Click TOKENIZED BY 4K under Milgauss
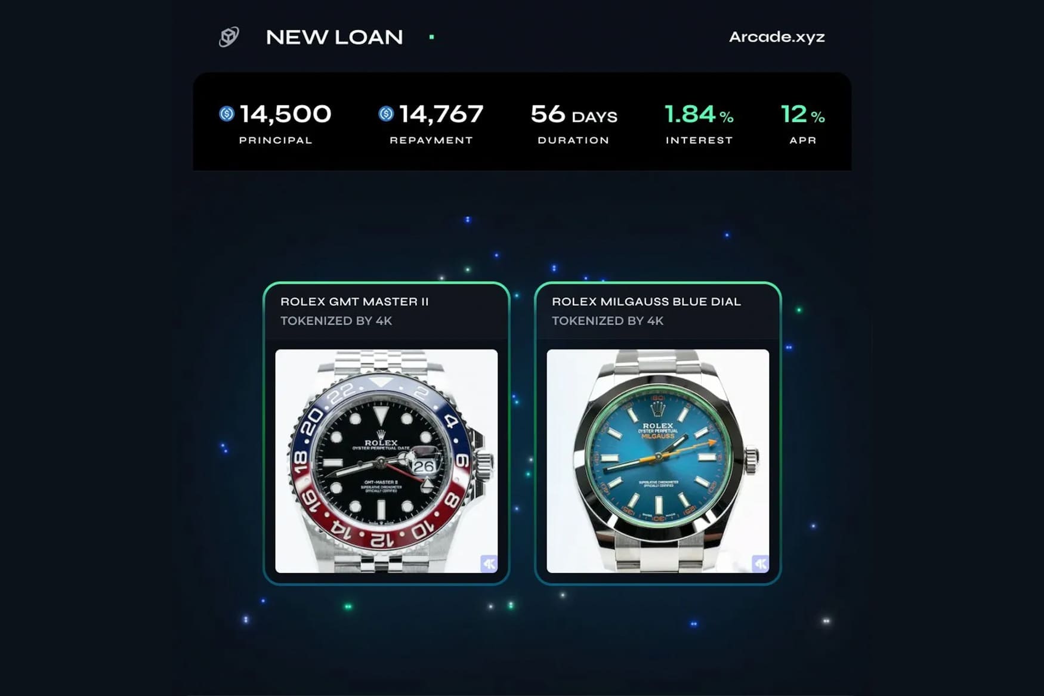Viewport: 1044px width, 696px height. pos(607,321)
